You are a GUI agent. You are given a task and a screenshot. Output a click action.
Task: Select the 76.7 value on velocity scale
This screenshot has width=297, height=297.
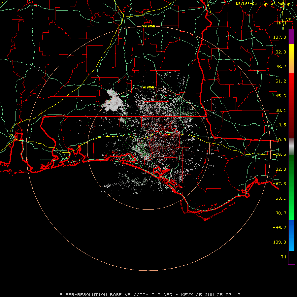click(281, 66)
